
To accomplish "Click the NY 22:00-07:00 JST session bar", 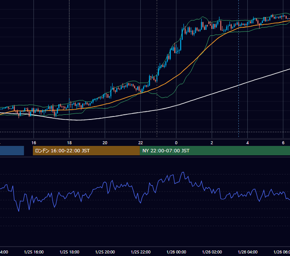I will click(x=215, y=151).
